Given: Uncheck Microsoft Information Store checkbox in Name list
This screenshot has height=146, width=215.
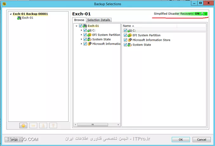Looking at the screenshot, I should (125, 40).
